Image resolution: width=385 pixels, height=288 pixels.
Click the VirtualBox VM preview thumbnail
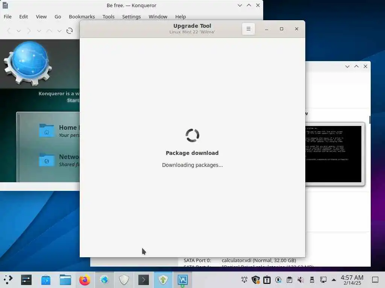(x=334, y=154)
